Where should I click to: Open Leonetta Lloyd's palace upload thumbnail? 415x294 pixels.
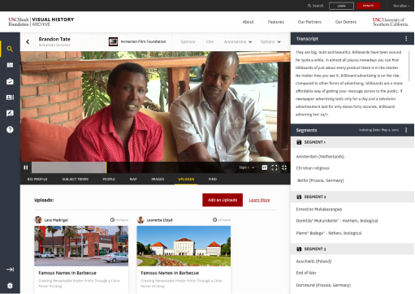[184, 246]
